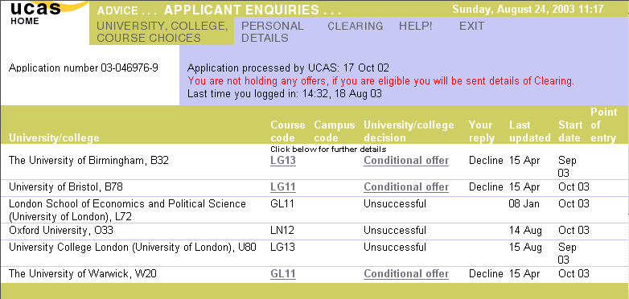Click the London School of Economics row
Screen dimensions: 629x299
click(314, 210)
